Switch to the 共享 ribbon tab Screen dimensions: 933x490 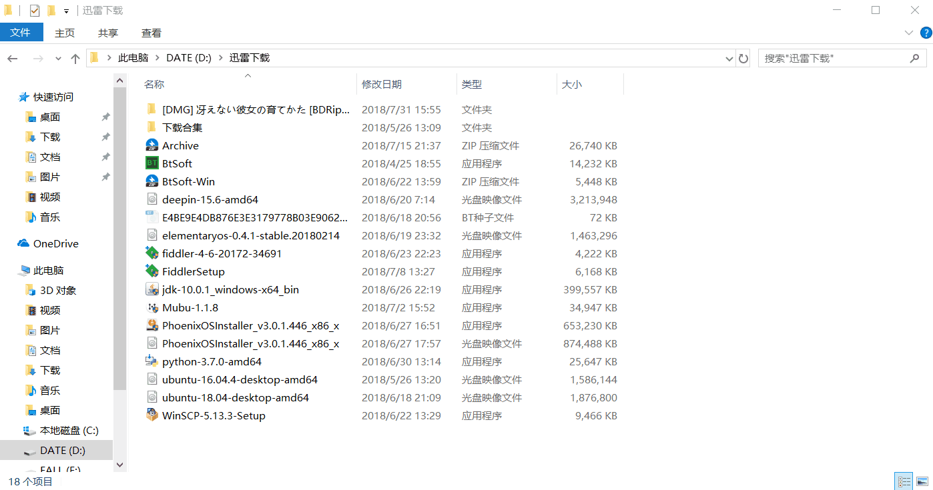pyautogui.click(x=108, y=33)
